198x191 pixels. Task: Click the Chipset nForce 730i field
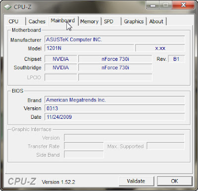pyautogui.click(x=115, y=59)
